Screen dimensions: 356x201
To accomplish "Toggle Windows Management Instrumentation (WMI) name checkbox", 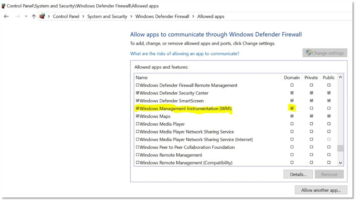I will (x=137, y=109).
